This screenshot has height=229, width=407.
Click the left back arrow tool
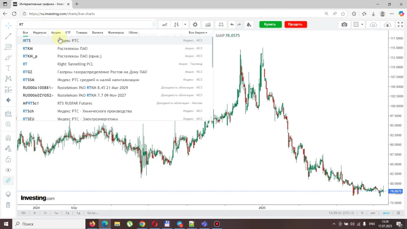point(8,100)
